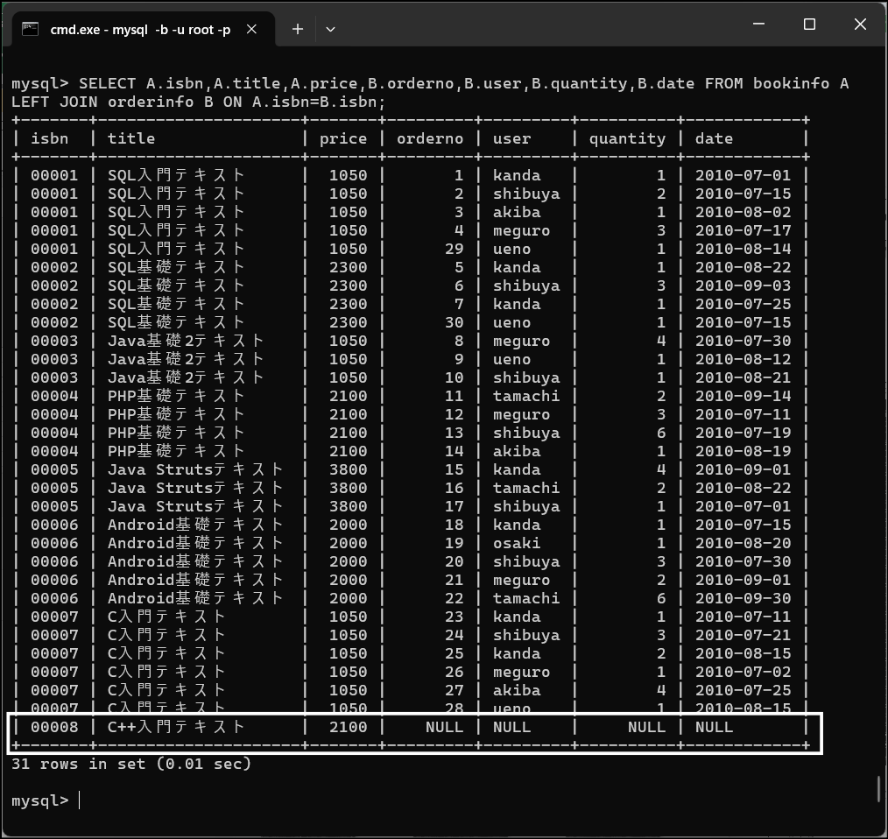Select the cmd.exe - mysql tab
Viewport: 888px width, 839px height.
(x=140, y=29)
